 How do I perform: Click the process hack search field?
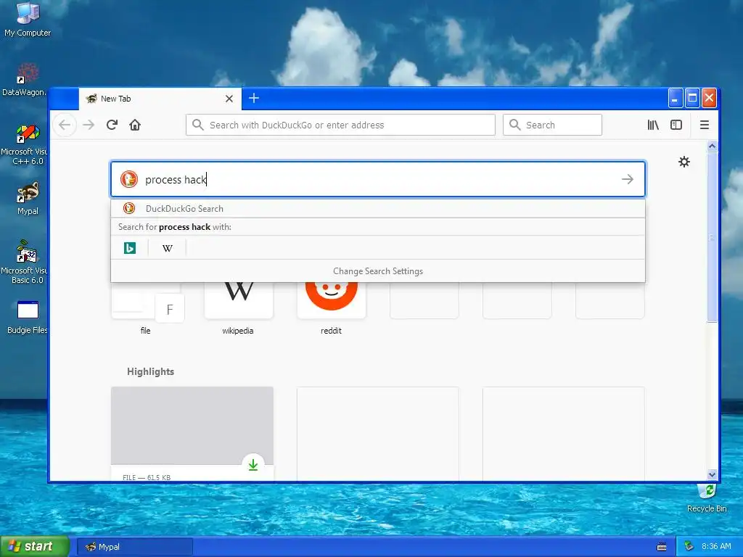[377, 179]
